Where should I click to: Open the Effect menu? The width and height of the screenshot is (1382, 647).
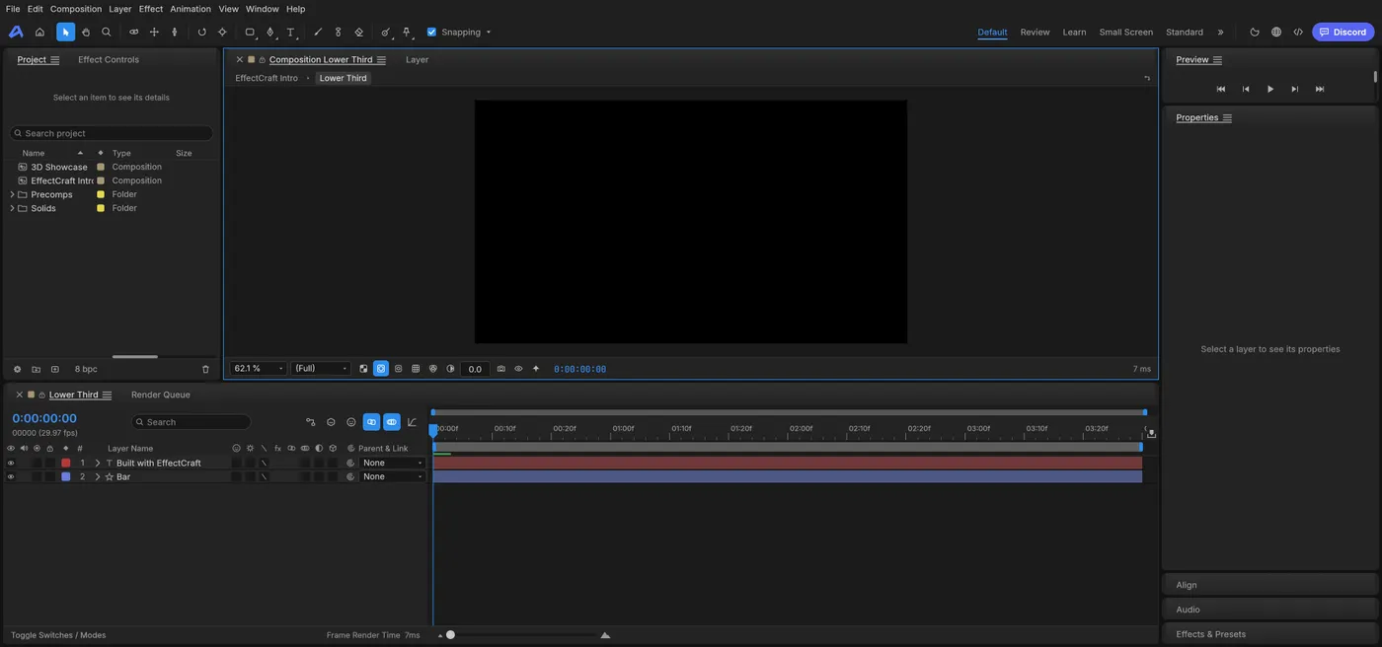click(151, 9)
